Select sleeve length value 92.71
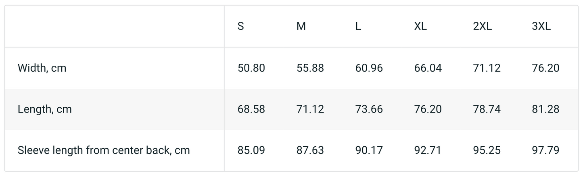Viewport: 583px width, 177px height. point(428,150)
